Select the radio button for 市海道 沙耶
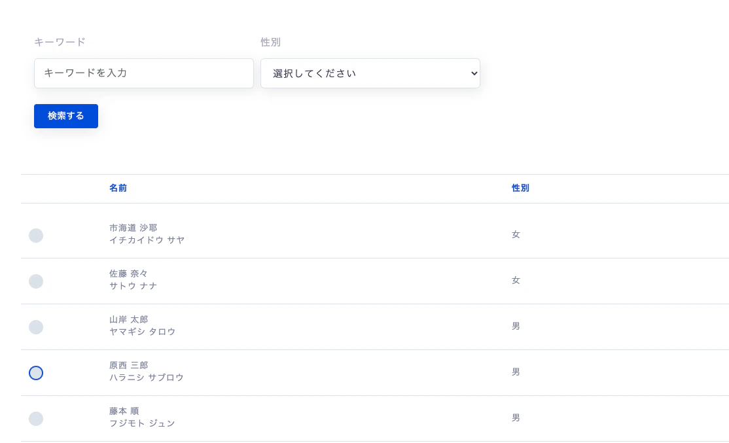The image size is (729, 443). [36, 236]
